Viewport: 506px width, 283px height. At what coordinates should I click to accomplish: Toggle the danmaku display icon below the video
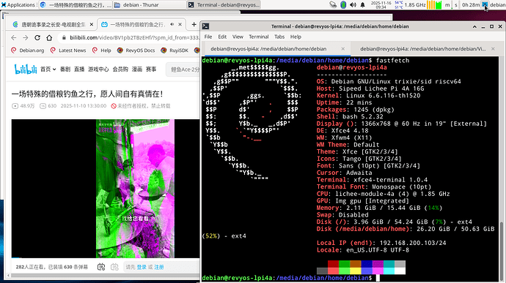coord(101,267)
